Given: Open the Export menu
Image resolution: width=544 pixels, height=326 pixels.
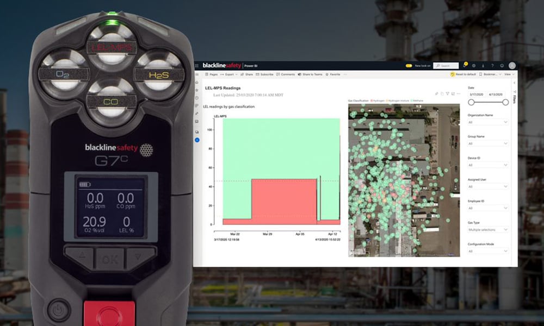Looking at the screenshot, I should (x=229, y=74).
